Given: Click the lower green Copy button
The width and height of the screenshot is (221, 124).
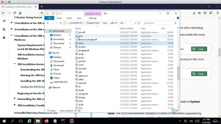Looking at the screenshot, I should (199, 74).
